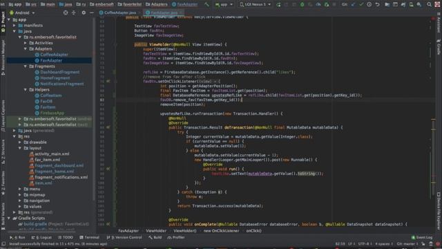Click Collapse All in project panel
Image resolution: width=442 pixels, height=249 pixels.
click(74, 12)
